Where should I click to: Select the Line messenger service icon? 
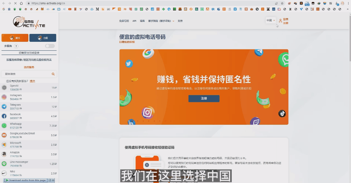point(4,164)
